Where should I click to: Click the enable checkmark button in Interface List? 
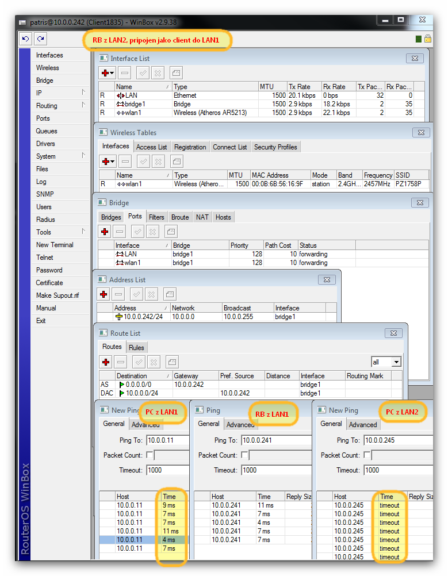coord(143,73)
